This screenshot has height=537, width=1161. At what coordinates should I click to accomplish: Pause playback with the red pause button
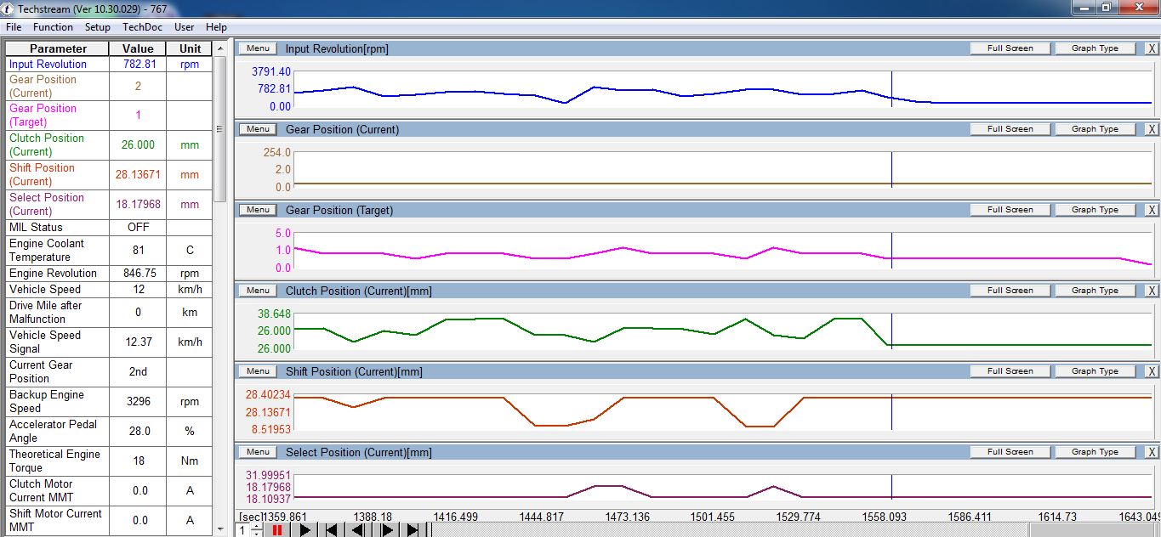pyautogui.click(x=277, y=530)
